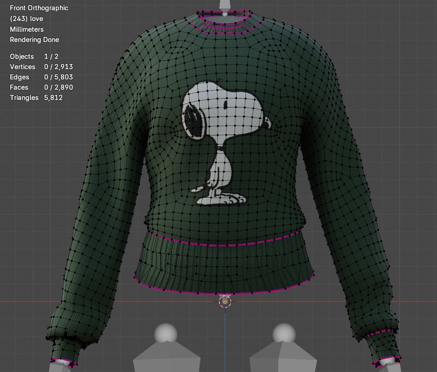Click the 'Millimeters' unit label
437x372 pixels.
coord(27,29)
